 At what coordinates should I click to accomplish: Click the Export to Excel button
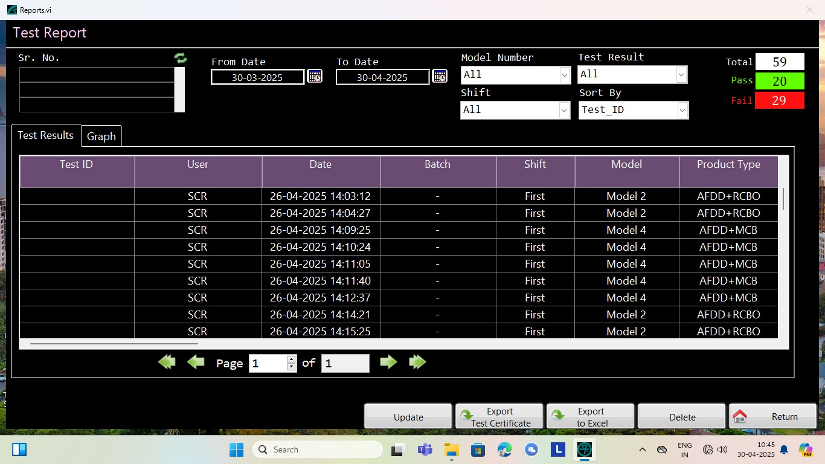[x=590, y=417]
